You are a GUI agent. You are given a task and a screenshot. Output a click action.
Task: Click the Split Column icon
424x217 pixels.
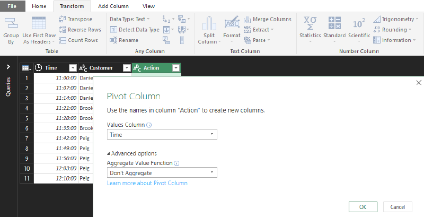(x=209, y=24)
